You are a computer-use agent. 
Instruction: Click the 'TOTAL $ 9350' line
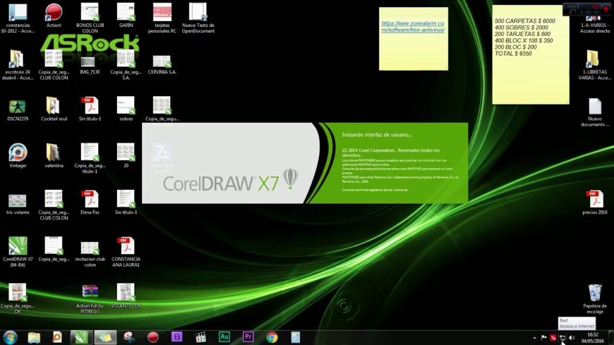pyautogui.click(x=513, y=53)
